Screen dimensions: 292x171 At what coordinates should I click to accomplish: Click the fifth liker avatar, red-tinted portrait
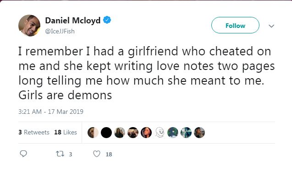[146, 133]
